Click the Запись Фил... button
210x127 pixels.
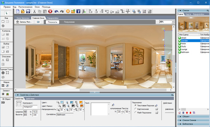click(24, 22)
